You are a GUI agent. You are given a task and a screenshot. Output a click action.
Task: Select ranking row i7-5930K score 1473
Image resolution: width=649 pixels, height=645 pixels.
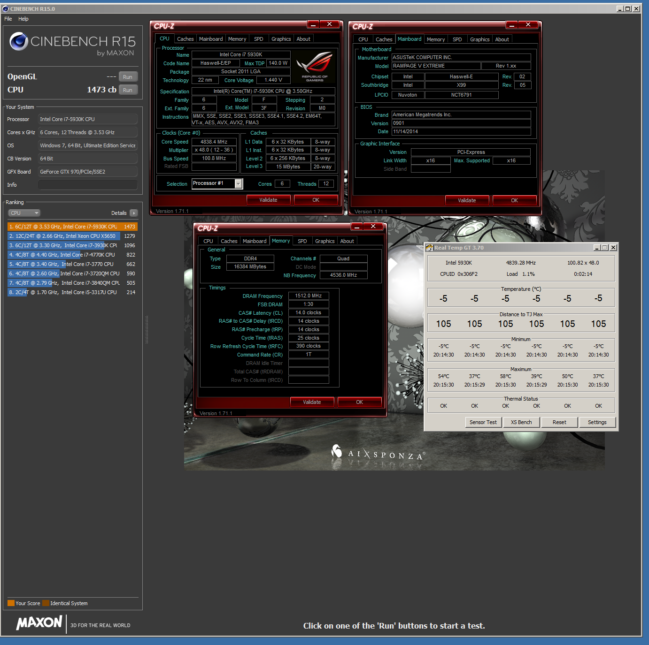pyautogui.click(x=72, y=227)
